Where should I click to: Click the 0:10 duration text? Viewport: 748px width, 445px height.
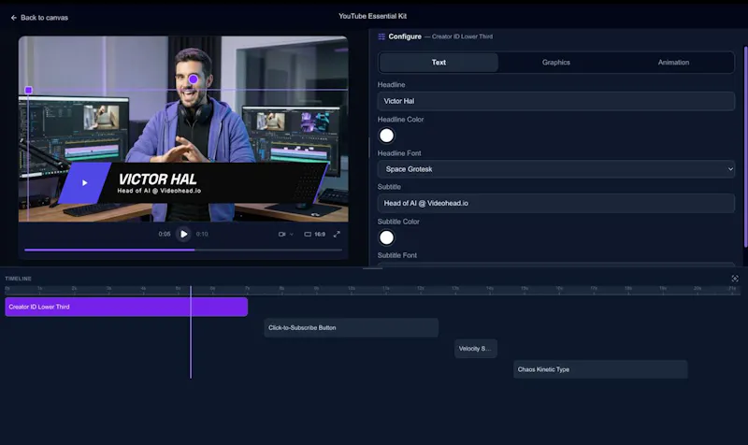click(202, 234)
